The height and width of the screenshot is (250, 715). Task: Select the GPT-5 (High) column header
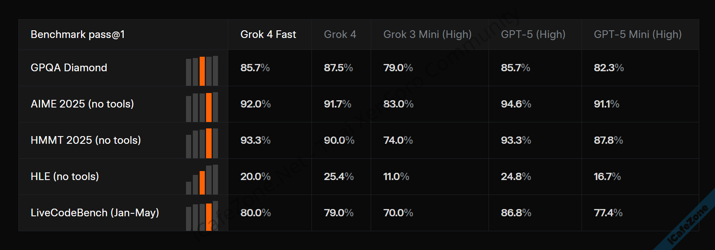point(533,35)
